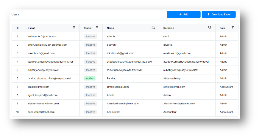Viewport: 259px width, 137px height.
Task: Select the Accountant@te5st.com email cell
Action: click(41, 112)
